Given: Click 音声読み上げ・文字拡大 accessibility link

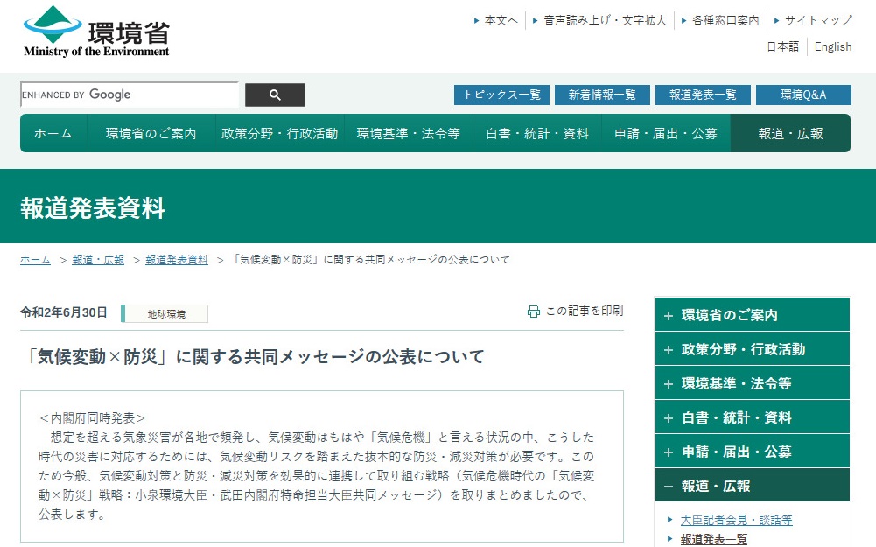Looking at the screenshot, I should (x=605, y=20).
